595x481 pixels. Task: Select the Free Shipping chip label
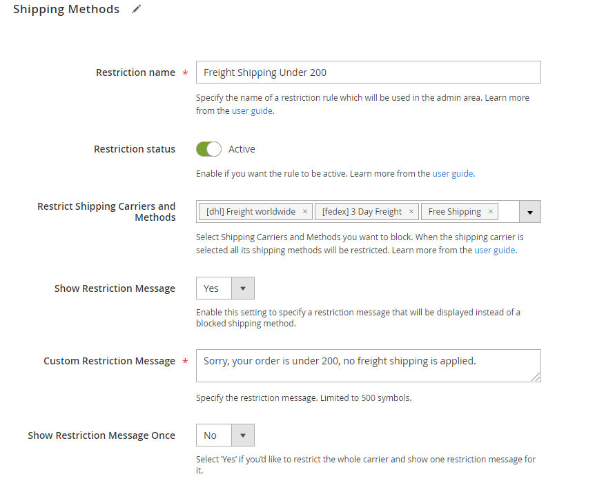pyautogui.click(x=455, y=212)
